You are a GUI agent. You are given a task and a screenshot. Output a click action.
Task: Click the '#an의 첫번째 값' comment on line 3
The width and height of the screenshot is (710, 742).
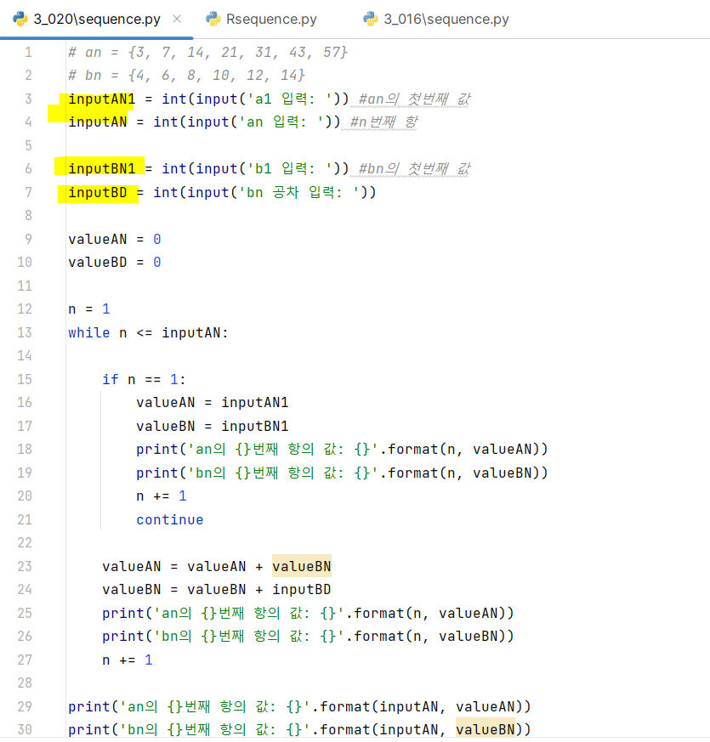point(414,99)
